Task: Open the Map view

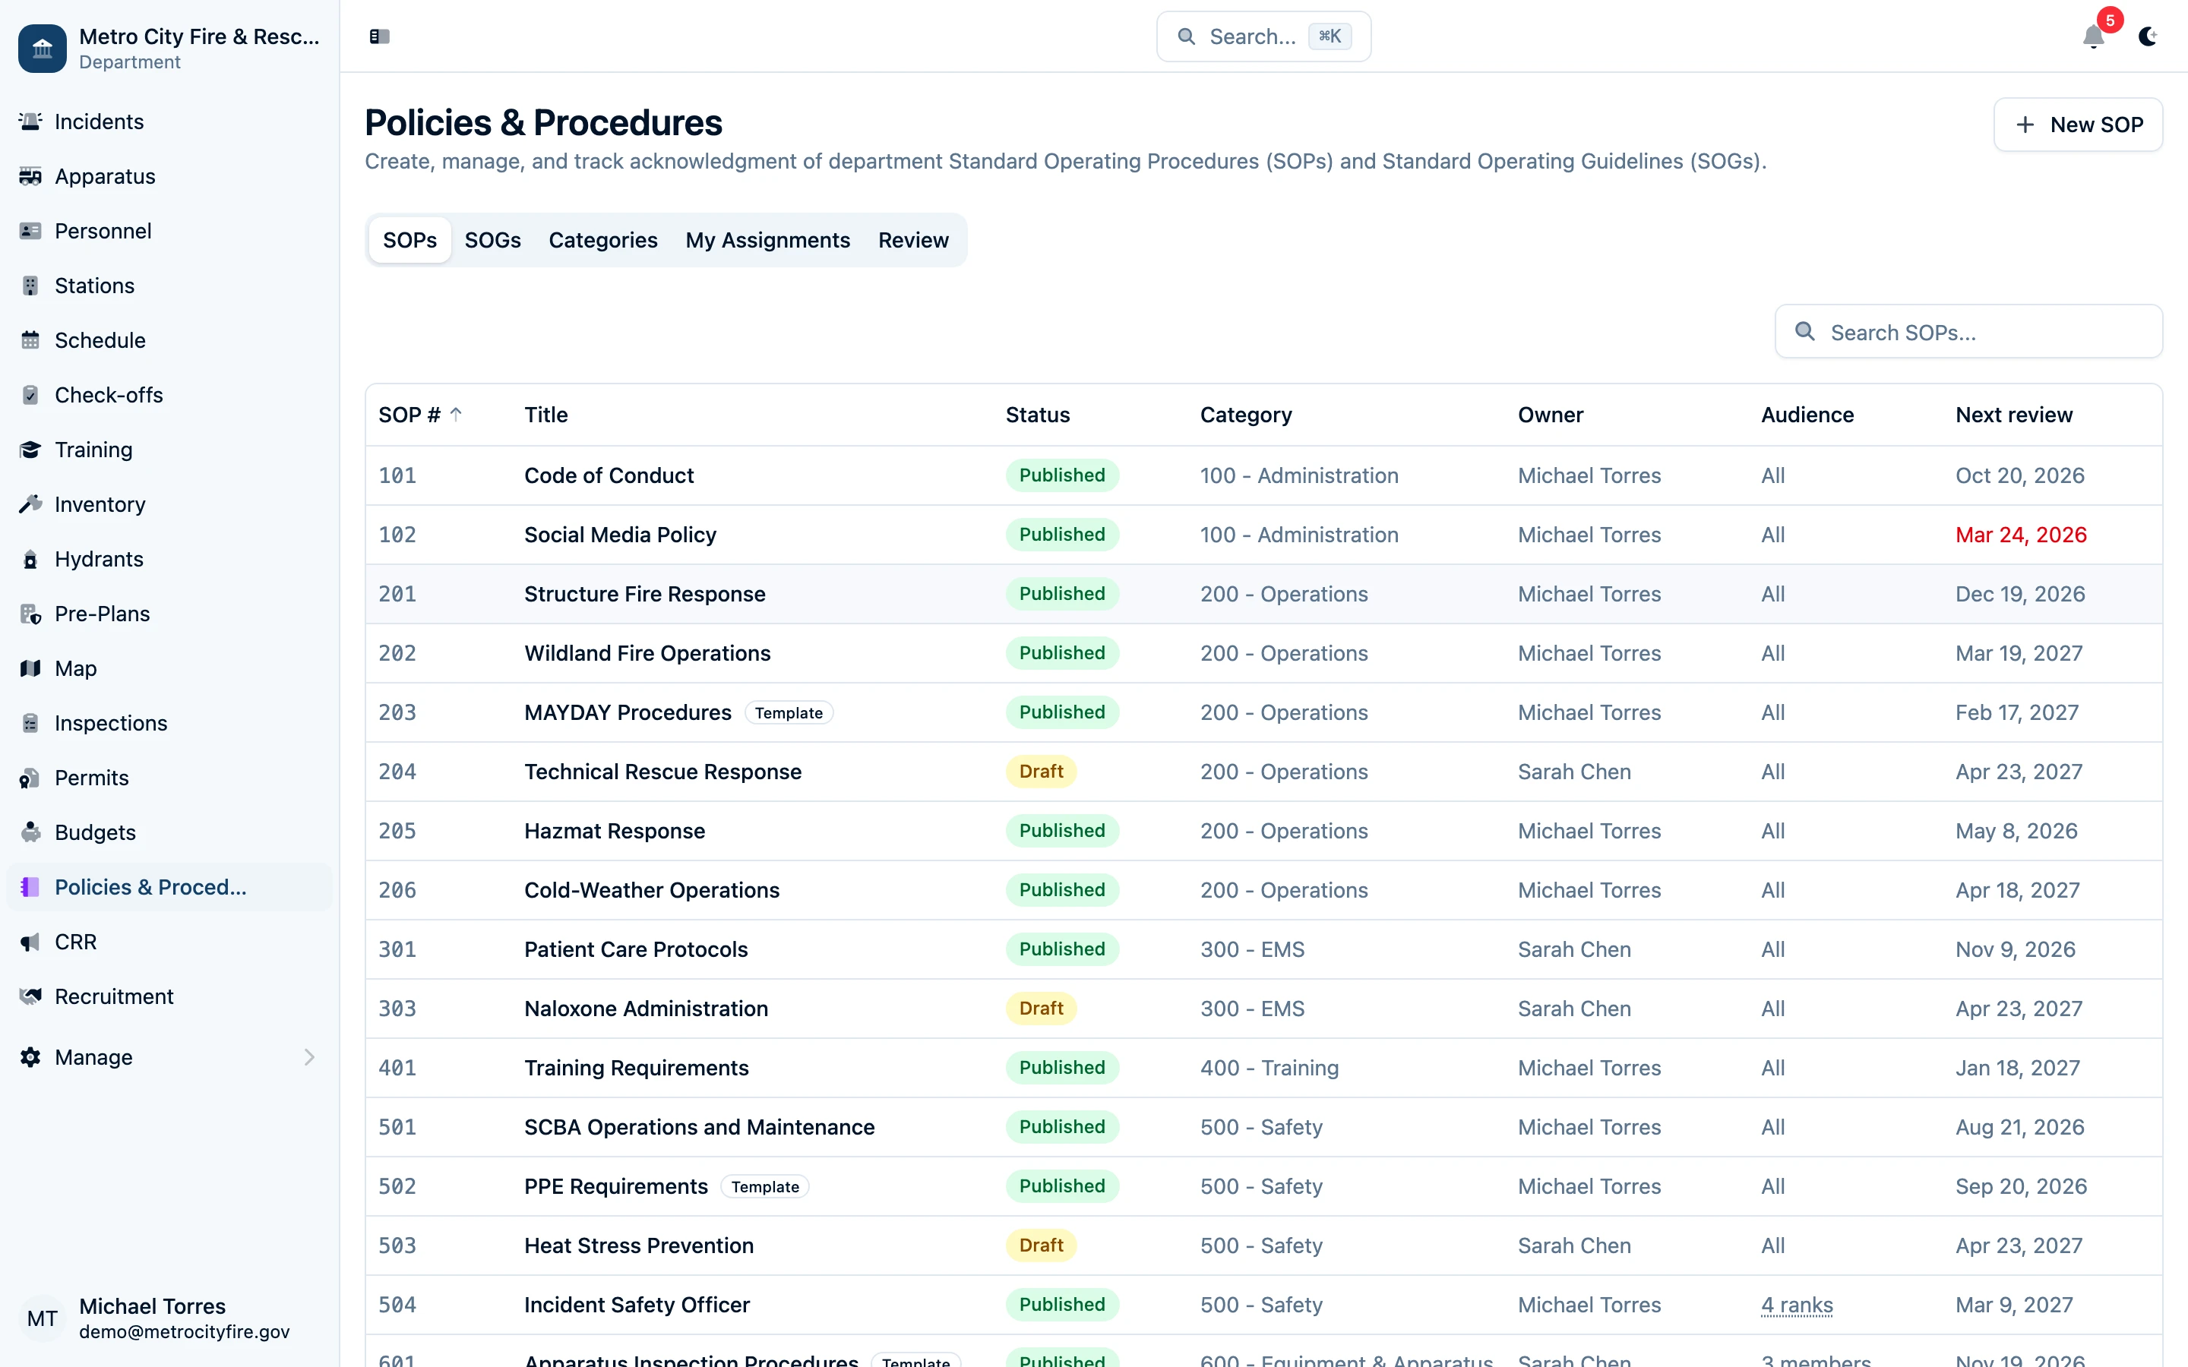Action: click(x=75, y=668)
